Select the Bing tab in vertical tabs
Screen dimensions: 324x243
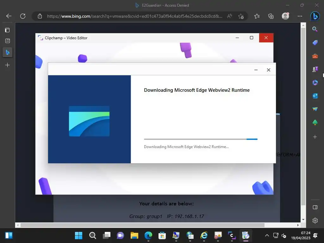[x=8, y=52]
